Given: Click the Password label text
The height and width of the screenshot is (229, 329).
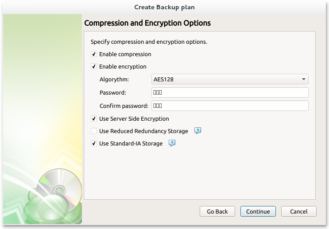Looking at the screenshot, I should (x=113, y=92).
